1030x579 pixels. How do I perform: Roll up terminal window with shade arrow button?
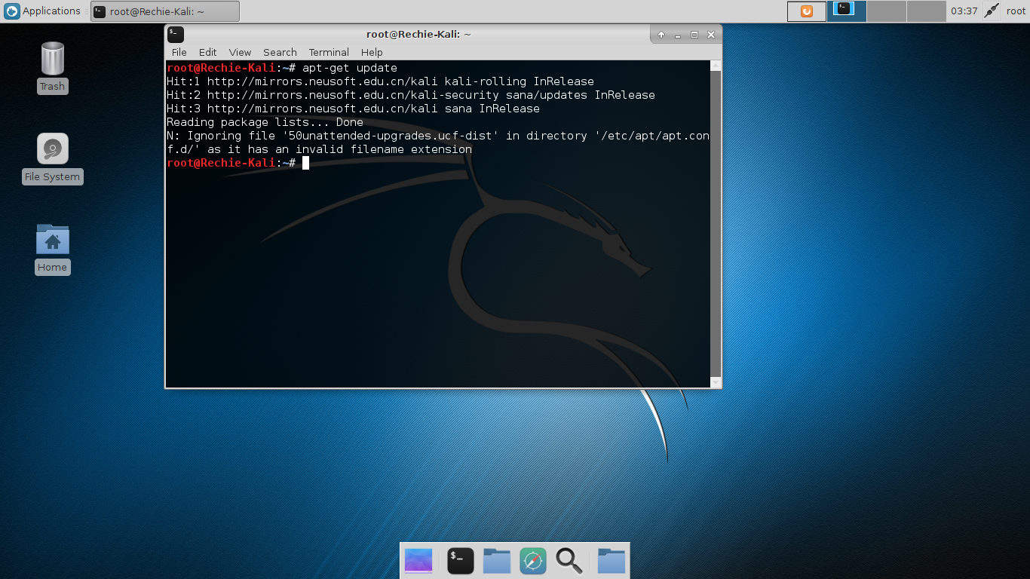tap(661, 35)
